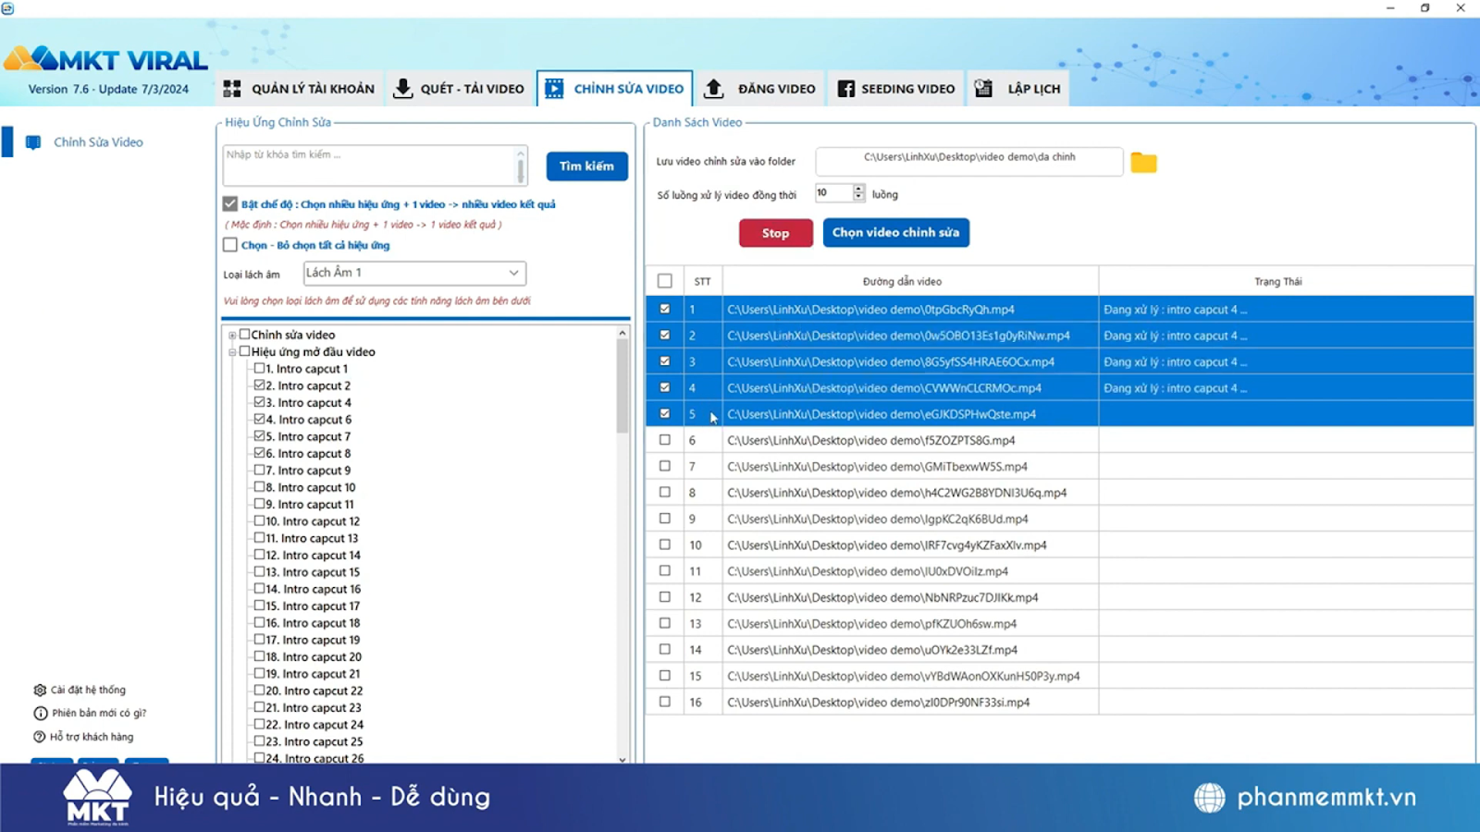Check the 1. Intro capcut 1 box

(x=260, y=368)
